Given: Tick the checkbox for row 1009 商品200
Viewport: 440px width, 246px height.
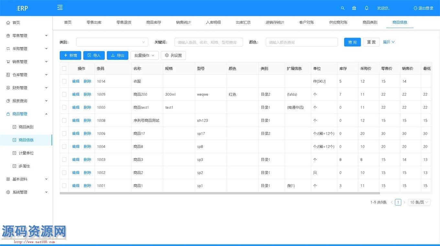Looking at the screenshot, I should click(64, 94).
